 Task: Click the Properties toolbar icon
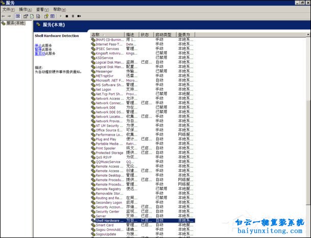[26, 16]
